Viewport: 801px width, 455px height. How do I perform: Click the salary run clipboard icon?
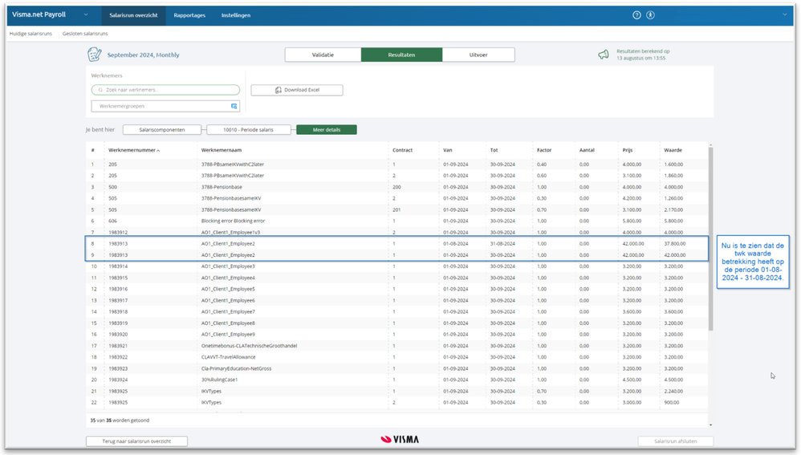[x=95, y=54]
